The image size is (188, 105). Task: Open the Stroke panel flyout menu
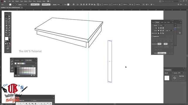click(172, 22)
